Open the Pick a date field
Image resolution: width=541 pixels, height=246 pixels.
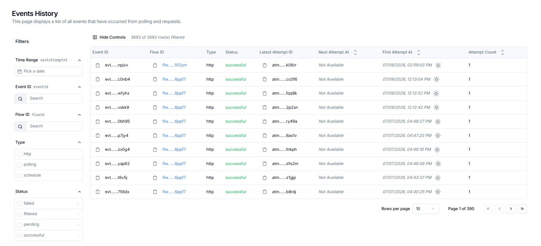(x=49, y=71)
